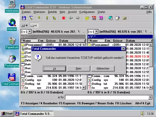Go to root directory in left panel
This screenshot has height=117, width=156.
click(79, 32)
